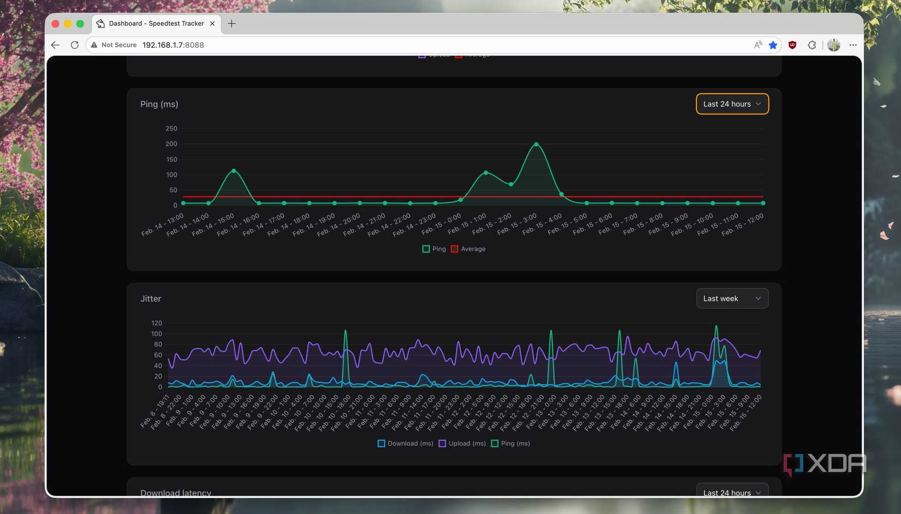This screenshot has width=901, height=514.
Task: Open a new browser tab
Action: point(232,23)
